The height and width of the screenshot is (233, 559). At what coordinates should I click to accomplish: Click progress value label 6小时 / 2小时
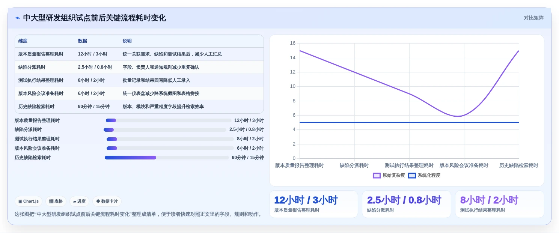tap(250, 148)
